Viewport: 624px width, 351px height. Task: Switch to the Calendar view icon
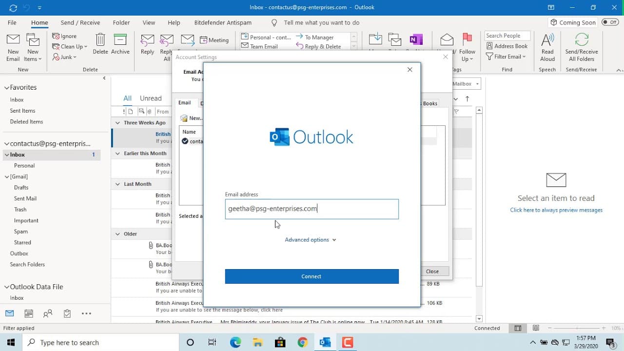coord(29,313)
